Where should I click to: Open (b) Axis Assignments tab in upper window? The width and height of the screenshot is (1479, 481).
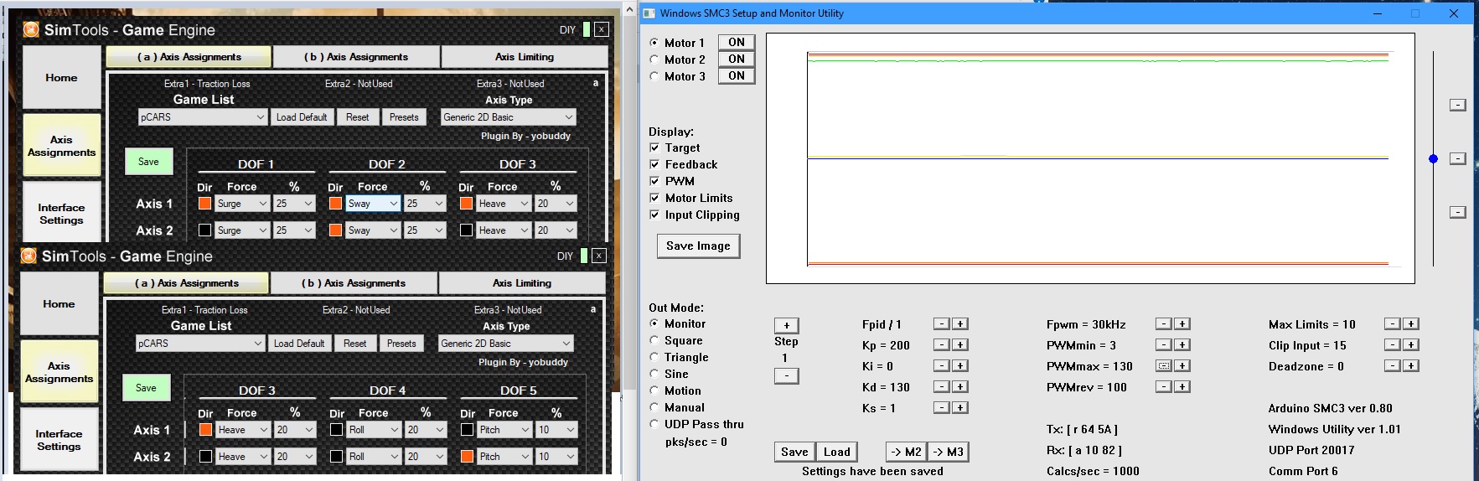356,57
